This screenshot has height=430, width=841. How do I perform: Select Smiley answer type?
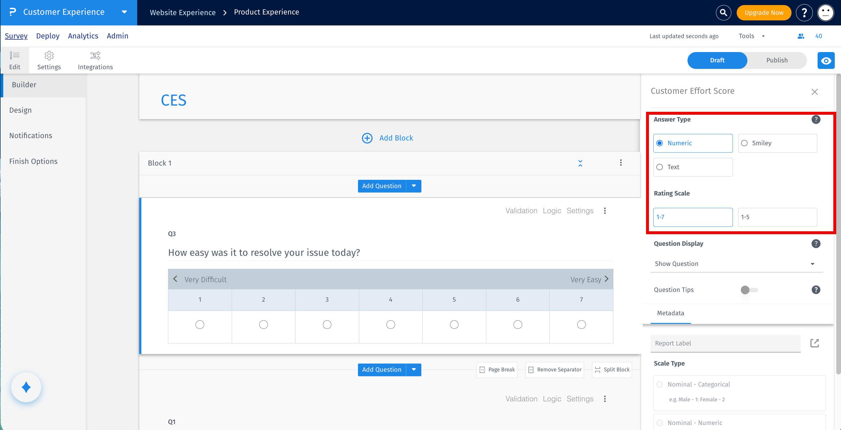777,143
